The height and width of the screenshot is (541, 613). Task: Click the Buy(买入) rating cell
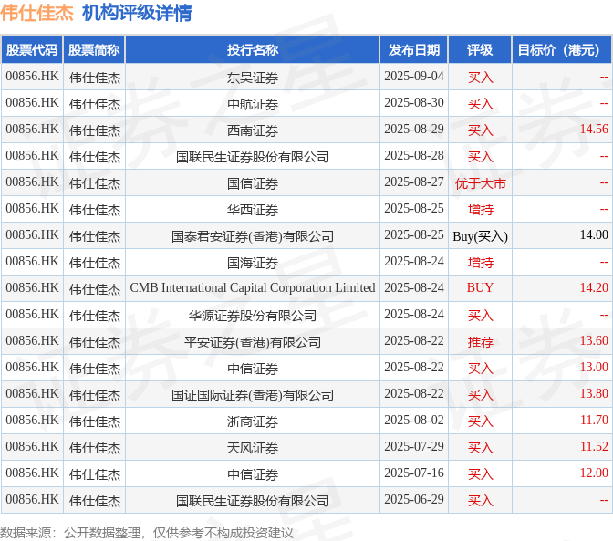click(480, 236)
